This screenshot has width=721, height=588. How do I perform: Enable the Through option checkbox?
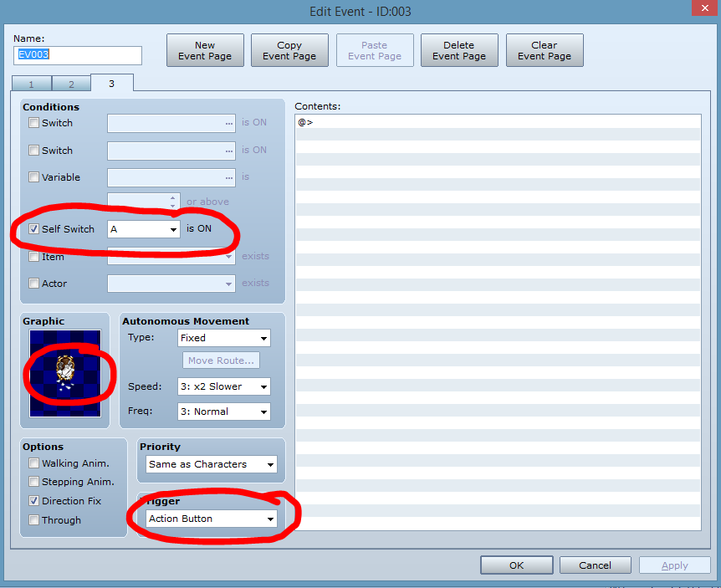click(x=34, y=520)
